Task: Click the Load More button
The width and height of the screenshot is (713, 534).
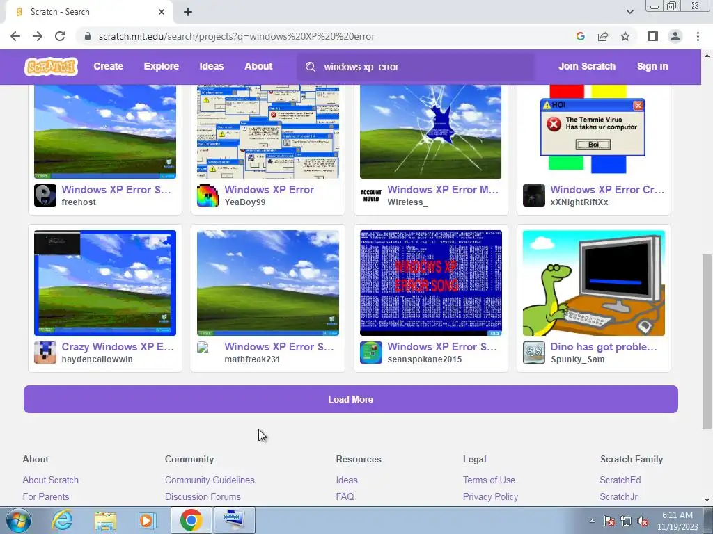Action: 351,399
